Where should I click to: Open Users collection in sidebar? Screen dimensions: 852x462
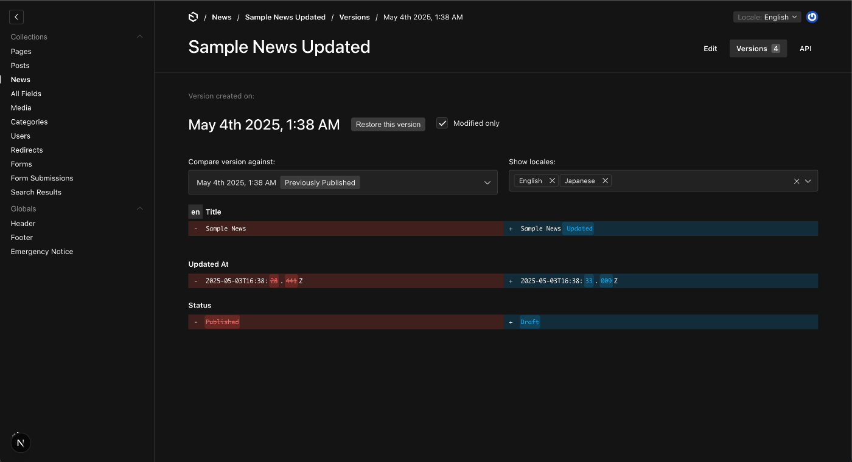click(20, 136)
